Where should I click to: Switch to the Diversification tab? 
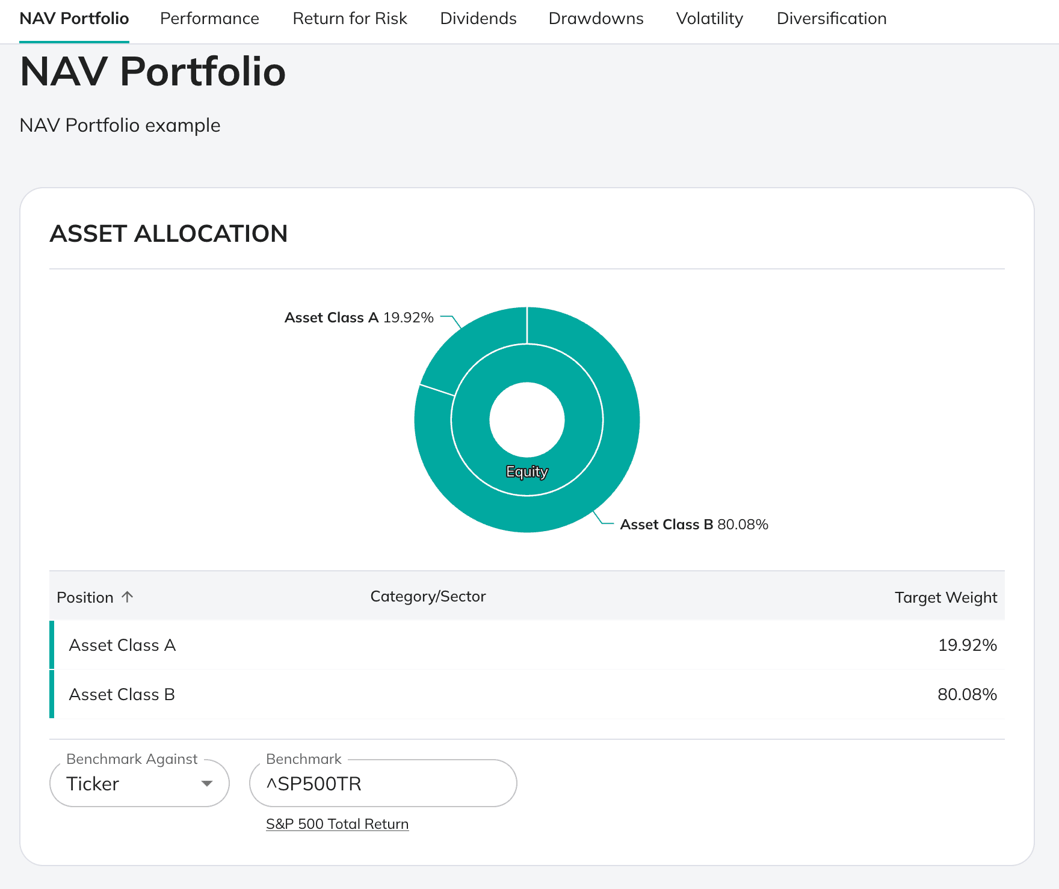(x=832, y=19)
